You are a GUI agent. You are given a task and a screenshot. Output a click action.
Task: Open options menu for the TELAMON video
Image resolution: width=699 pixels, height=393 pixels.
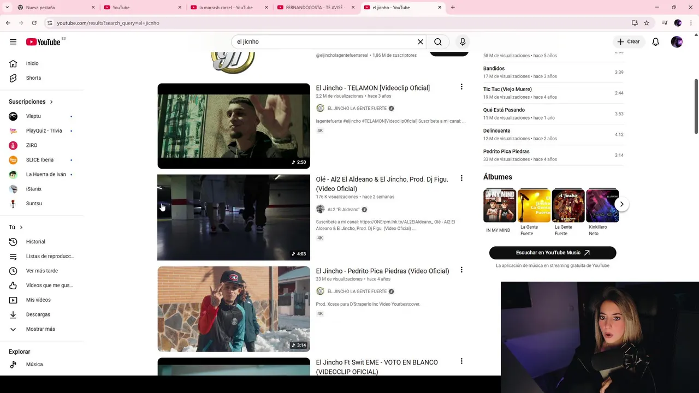(461, 87)
